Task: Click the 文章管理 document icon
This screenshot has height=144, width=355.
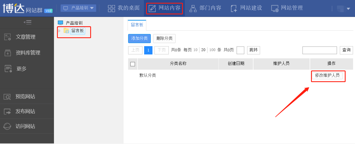Action: (7, 37)
